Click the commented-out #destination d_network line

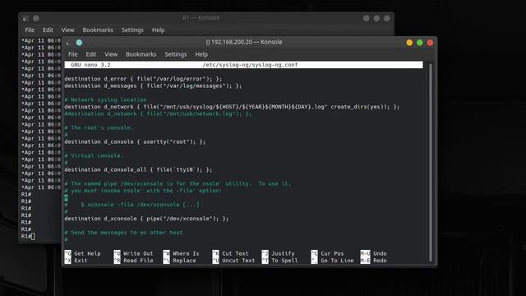coord(158,113)
